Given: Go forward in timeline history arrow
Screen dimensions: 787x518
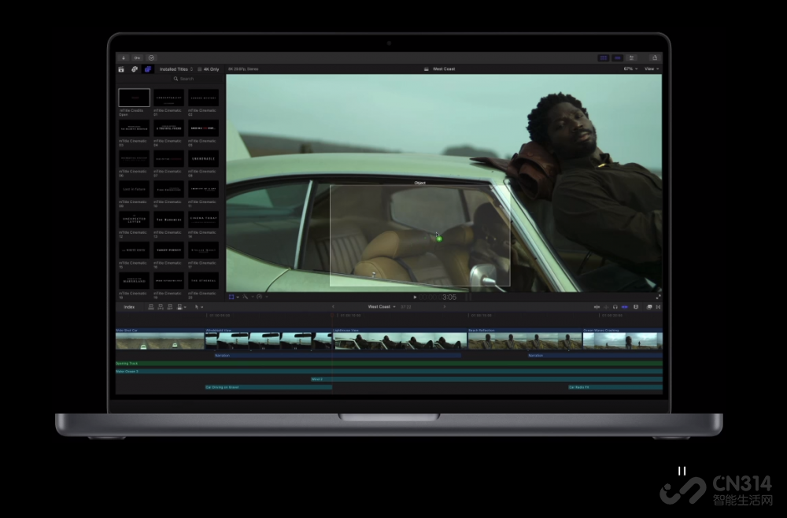Looking at the screenshot, I should (444, 307).
